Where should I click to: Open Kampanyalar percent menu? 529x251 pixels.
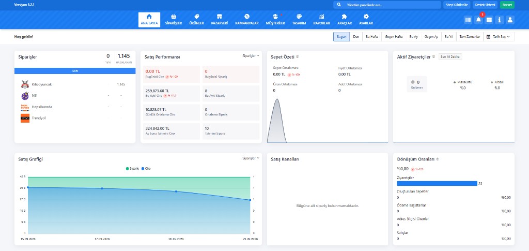246,20
